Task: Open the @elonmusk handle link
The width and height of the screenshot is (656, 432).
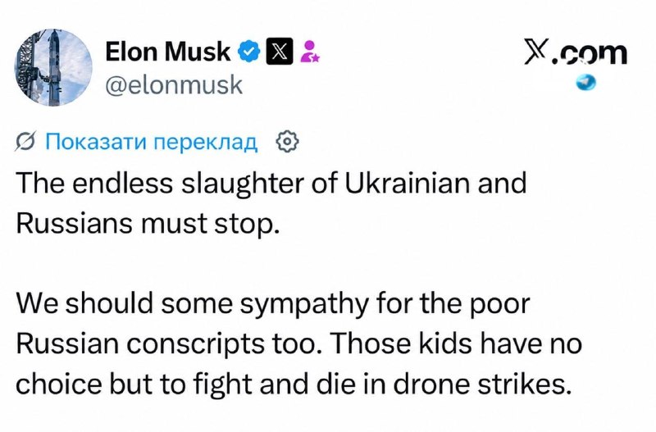Action: pyautogui.click(x=174, y=85)
